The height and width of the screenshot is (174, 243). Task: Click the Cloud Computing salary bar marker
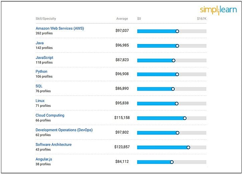click(x=185, y=118)
